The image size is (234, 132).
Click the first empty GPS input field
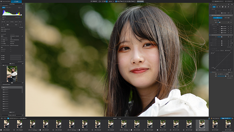click(16, 55)
